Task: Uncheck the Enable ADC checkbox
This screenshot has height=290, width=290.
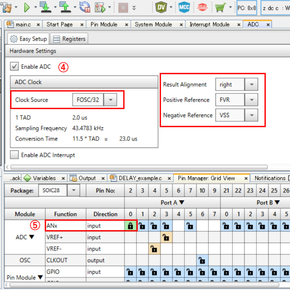Action: pos(14,67)
